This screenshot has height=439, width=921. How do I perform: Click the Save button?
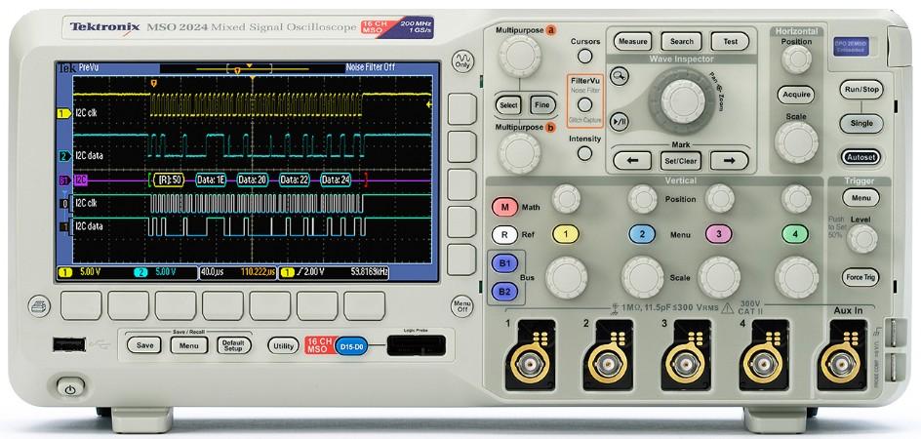[144, 345]
